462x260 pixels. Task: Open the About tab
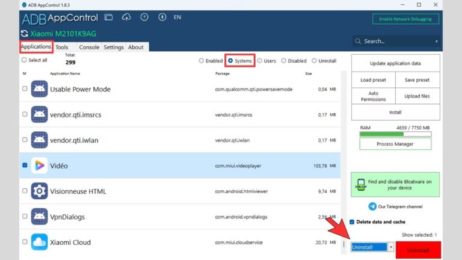[135, 47]
